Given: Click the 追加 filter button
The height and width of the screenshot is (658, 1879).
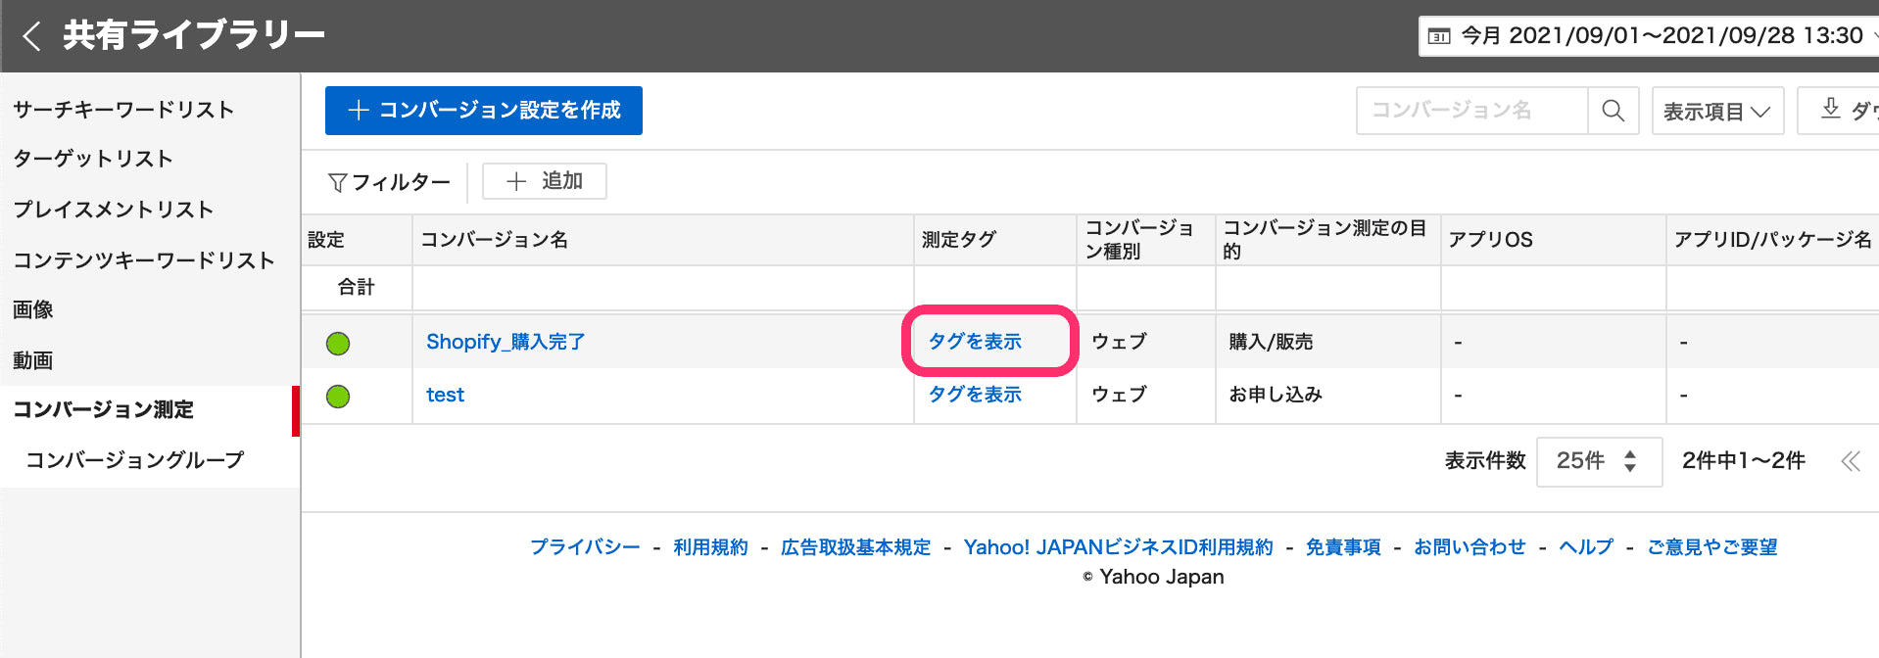Looking at the screenshot, I should pos(545,181).
